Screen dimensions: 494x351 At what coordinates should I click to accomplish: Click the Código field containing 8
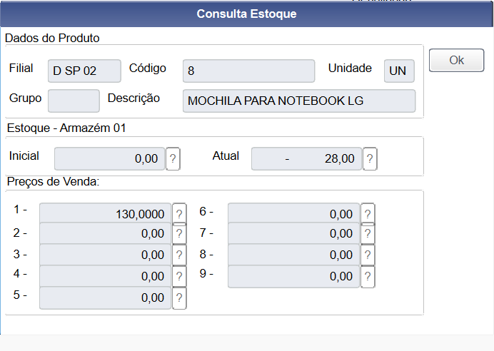(248, 71)
